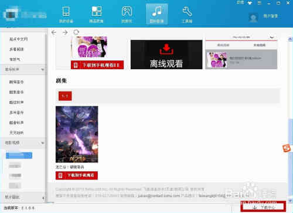This screenshot has width=293, height=213.
Task: Click the orange Sogou S floating icon
Action: (287, 148)
